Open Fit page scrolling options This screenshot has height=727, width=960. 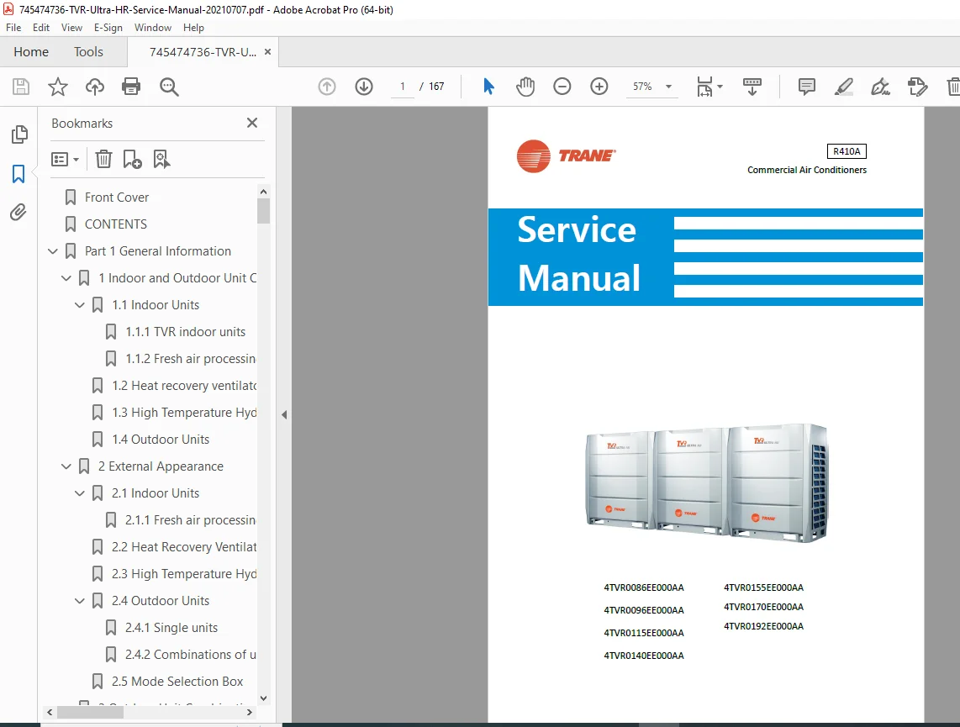[709, 87]
